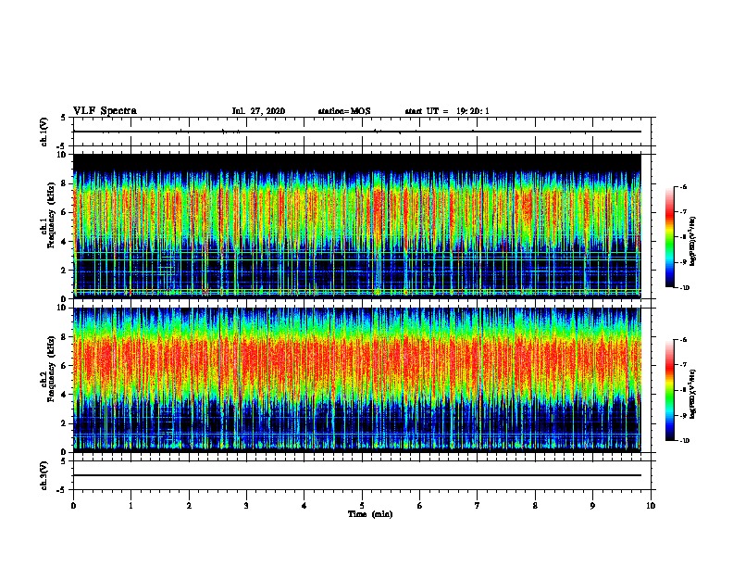Click the "-10" label on ch.2 color bar

point(685,441)
